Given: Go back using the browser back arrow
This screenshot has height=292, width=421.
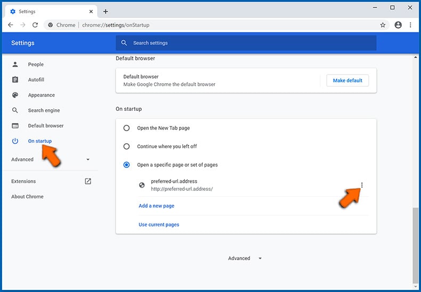Looking at the screenshot, I should coord(11,25).
